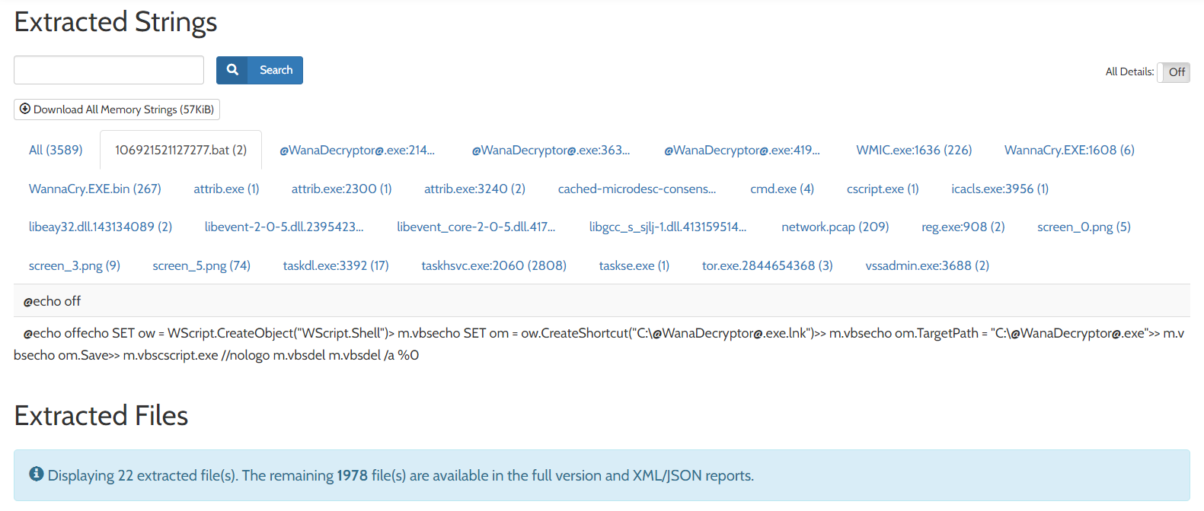Image resolution: width=1204 pixels, height=511 pixels.
Task: Select the WannaCry.EXE.bin (267) tab
Action: point(95,189)
